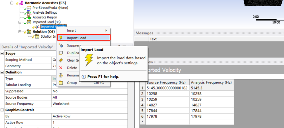The width and height of the screenshot is (284, 128).
Task: Click the Clear Generated Data eraser icon
Action: point(61,60)
